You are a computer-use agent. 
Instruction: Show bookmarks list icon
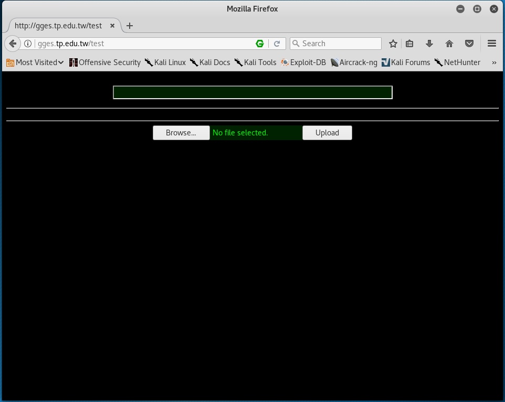(x=409, y=44)
